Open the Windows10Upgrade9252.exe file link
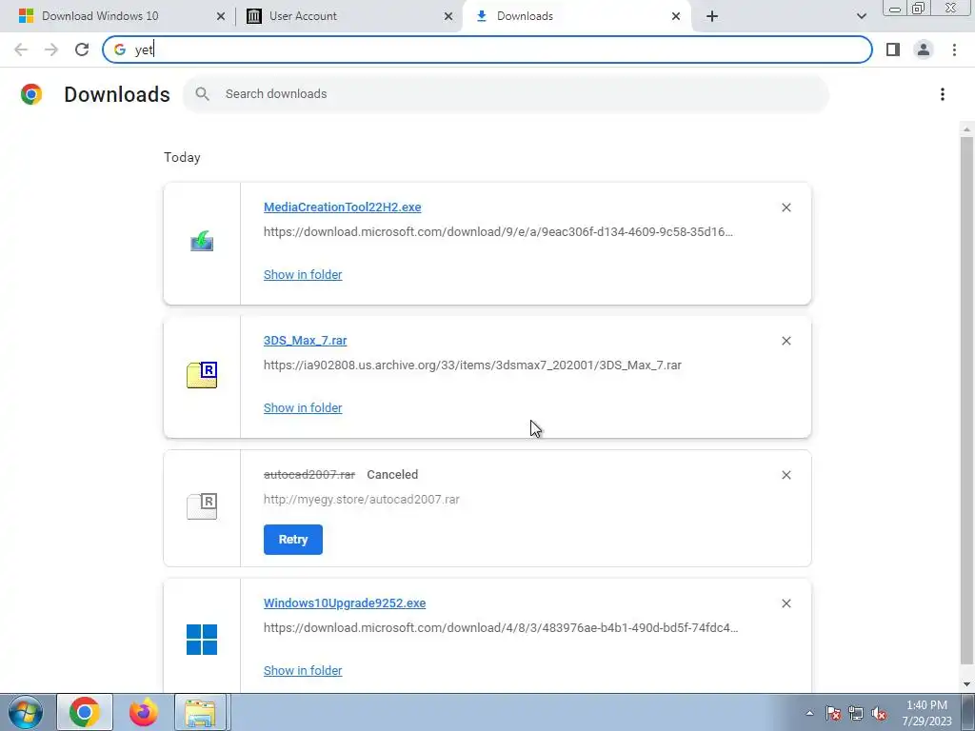The image size is (975, 731). coord(345,603)
